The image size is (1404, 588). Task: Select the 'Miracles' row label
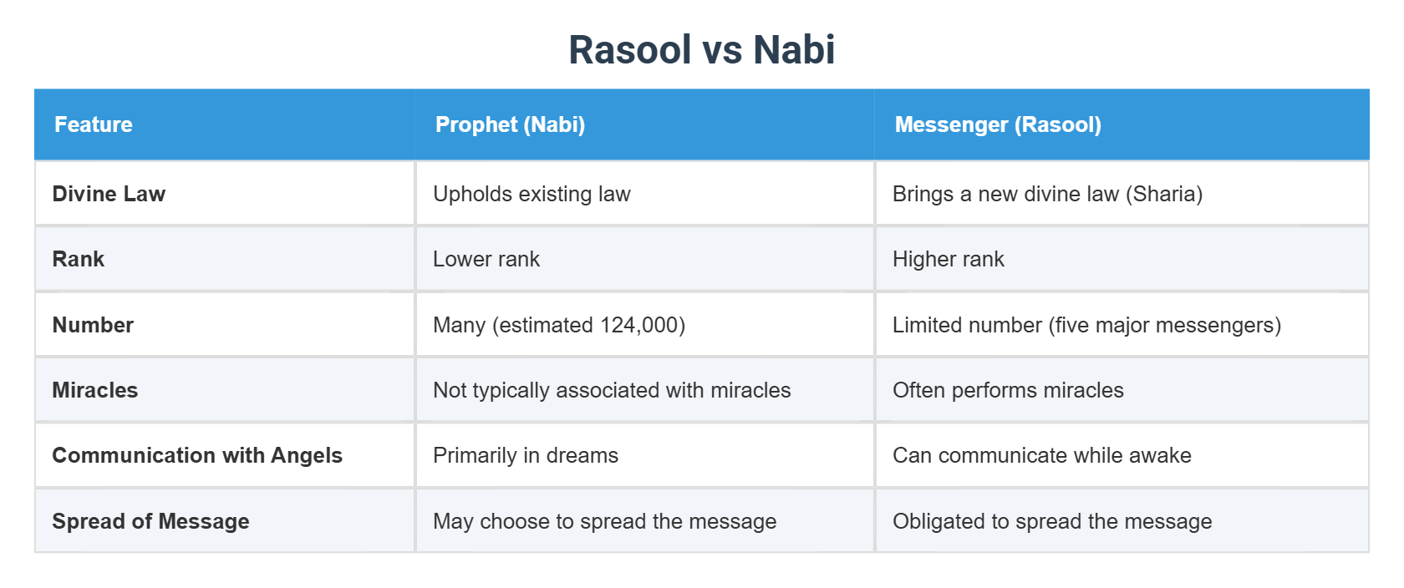[225, 390]
